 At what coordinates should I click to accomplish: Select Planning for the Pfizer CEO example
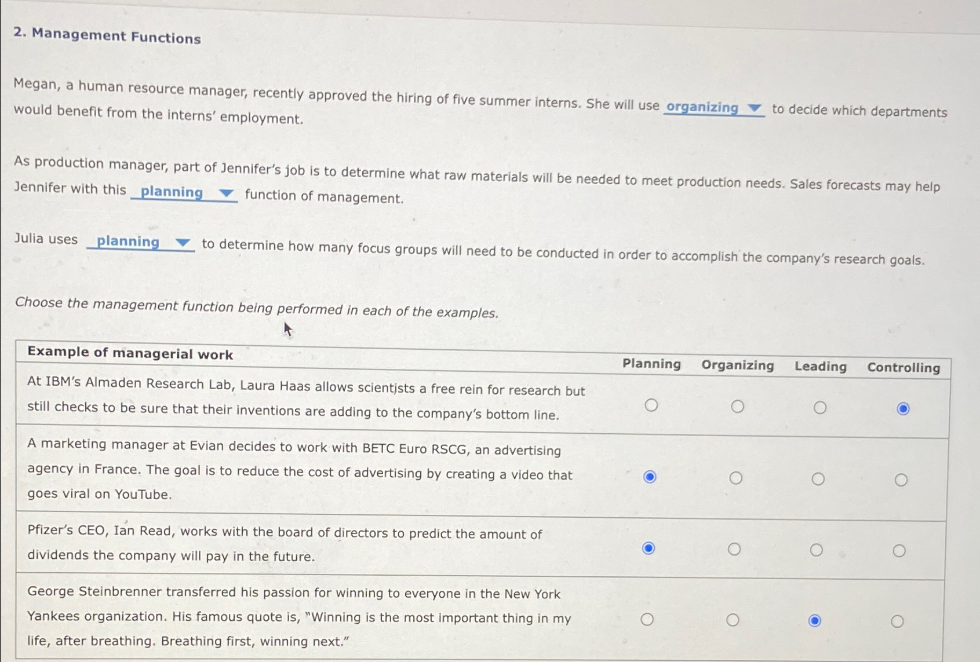pos(649,548)
